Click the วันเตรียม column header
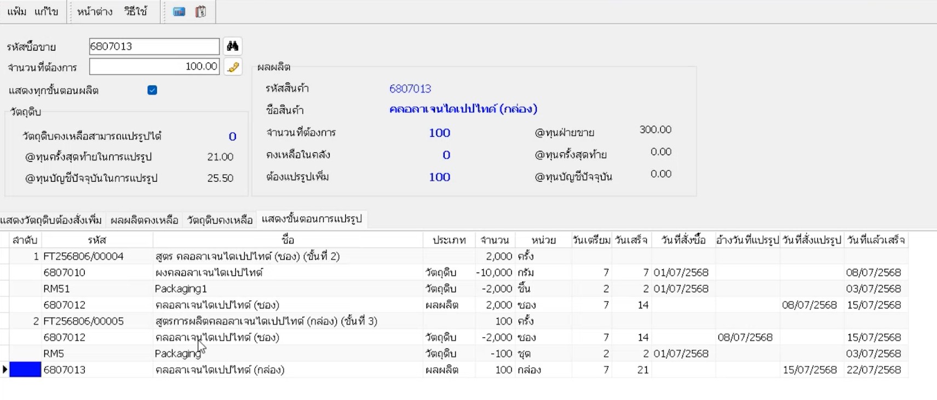937x400 pixels. point(592,240)
